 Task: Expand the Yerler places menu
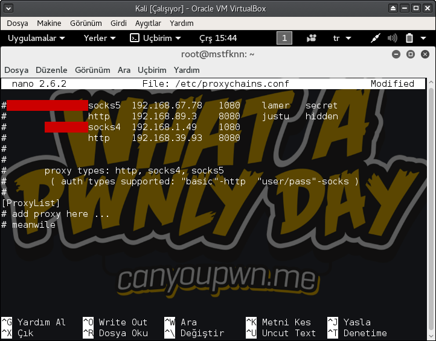pos(100,38)
